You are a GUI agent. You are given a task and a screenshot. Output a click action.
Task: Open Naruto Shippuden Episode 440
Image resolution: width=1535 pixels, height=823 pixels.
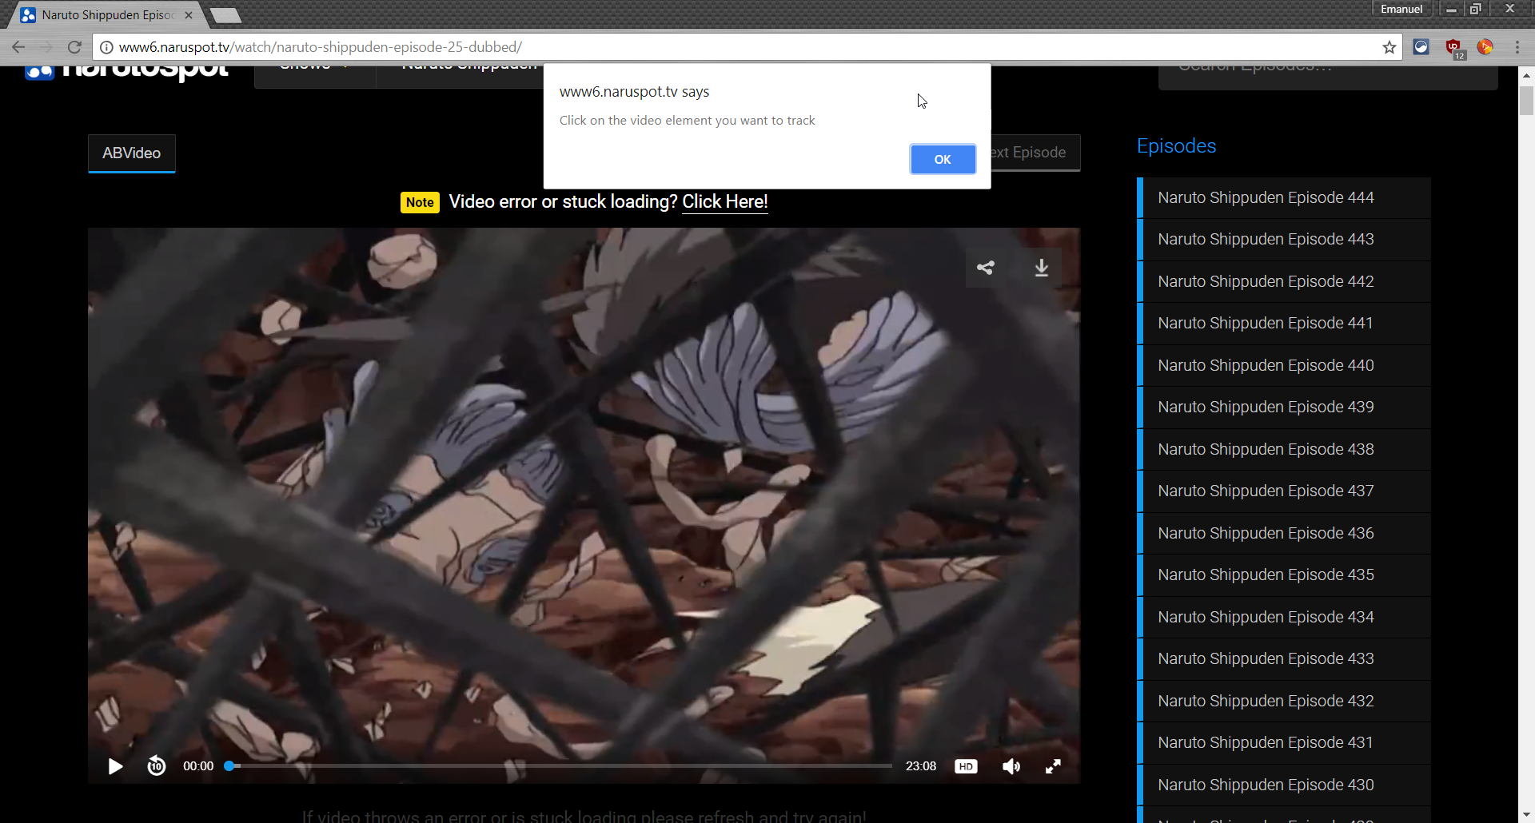pos(1283,365)
